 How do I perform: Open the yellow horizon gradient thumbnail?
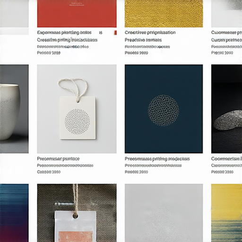click(226, 213)
